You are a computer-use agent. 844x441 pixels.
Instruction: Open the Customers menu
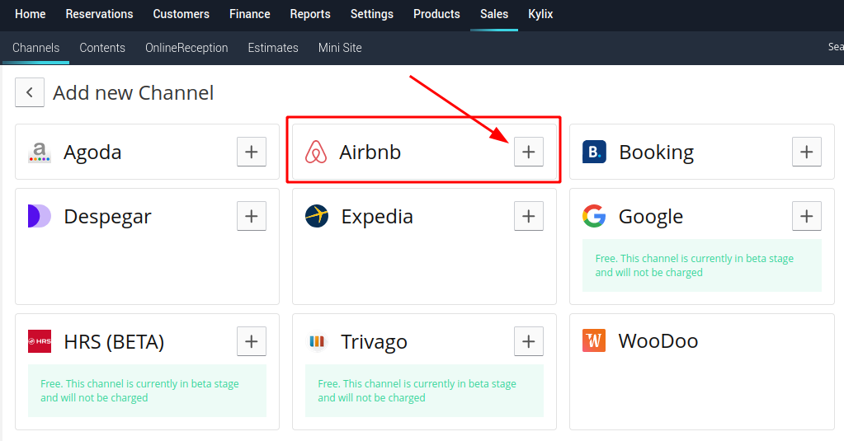click(181, 14)
